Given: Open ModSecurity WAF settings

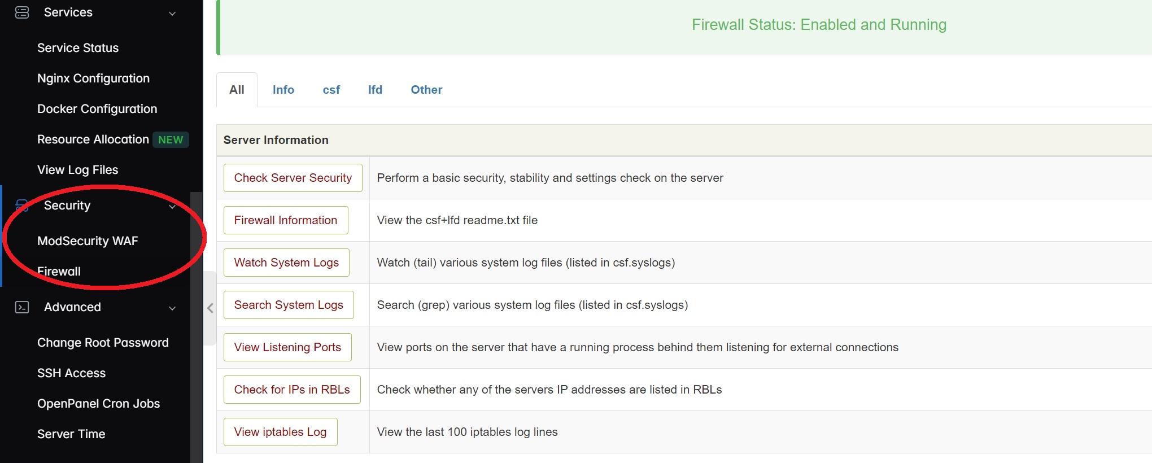Looking at the screenshot, I should coord(88,241).
